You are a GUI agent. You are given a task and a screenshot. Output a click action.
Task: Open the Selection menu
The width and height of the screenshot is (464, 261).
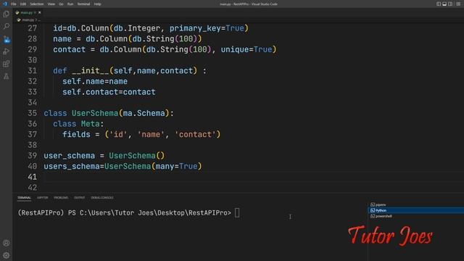coord(37,4)
